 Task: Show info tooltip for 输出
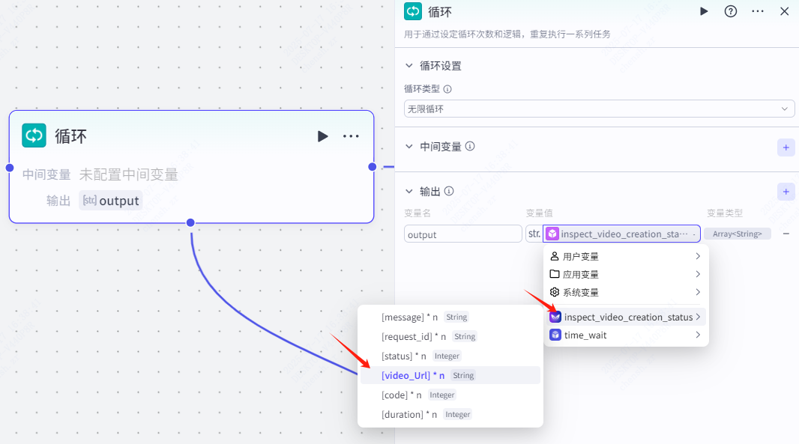(449, 191)
